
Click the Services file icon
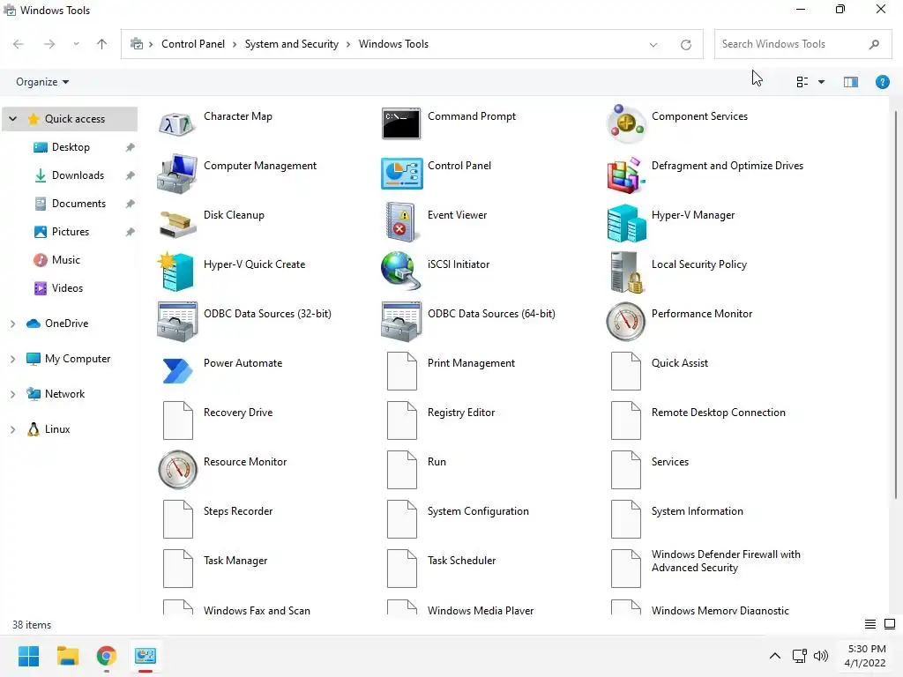pyautogui.click(x=625, y=469)
